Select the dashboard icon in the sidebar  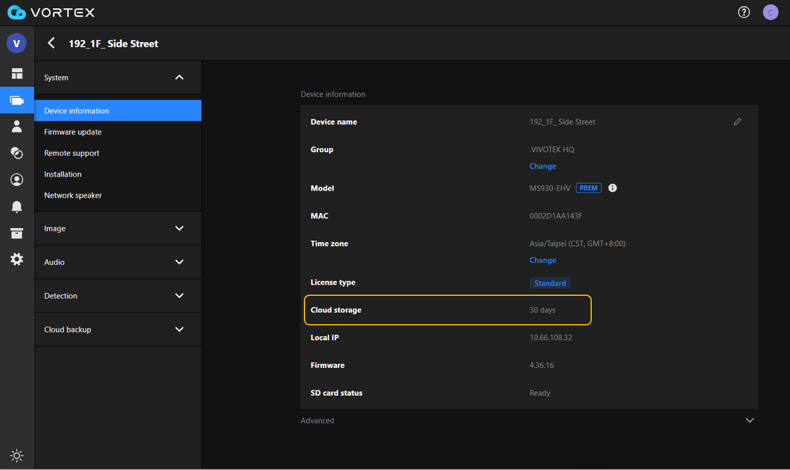click(17, 73)
